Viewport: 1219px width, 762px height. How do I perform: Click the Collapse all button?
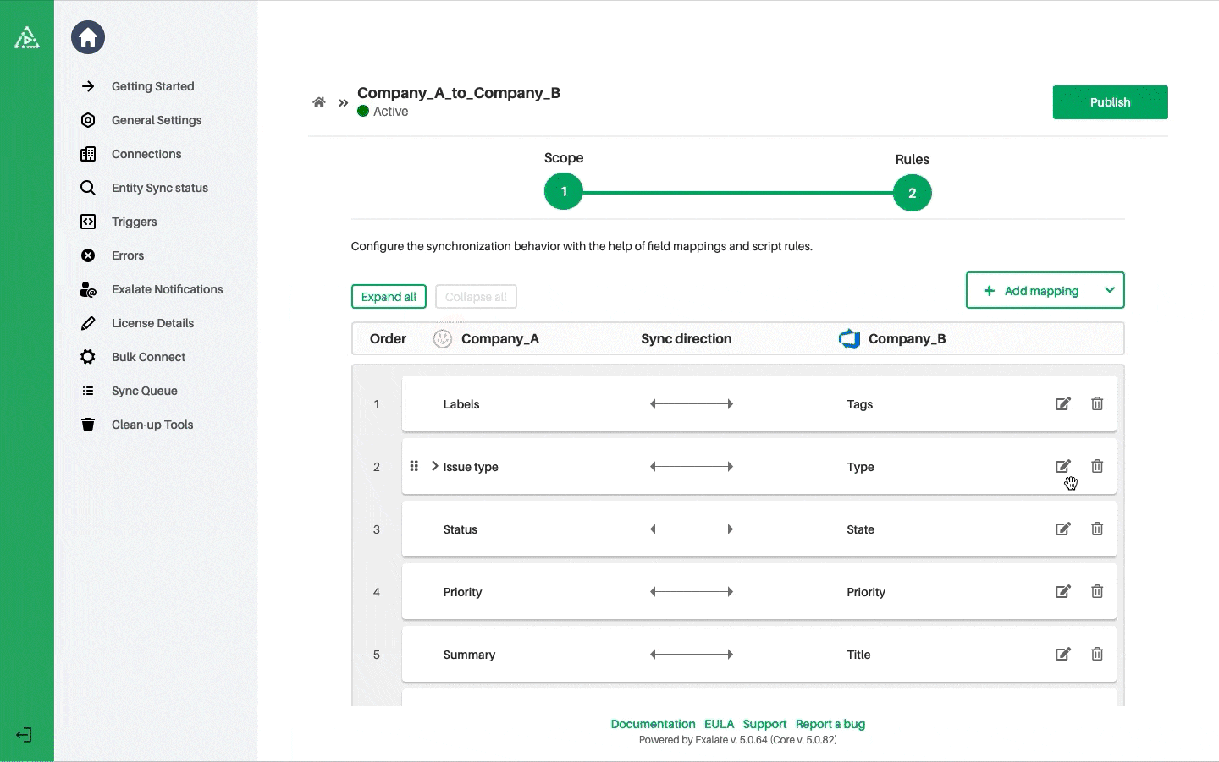point(476,297)
